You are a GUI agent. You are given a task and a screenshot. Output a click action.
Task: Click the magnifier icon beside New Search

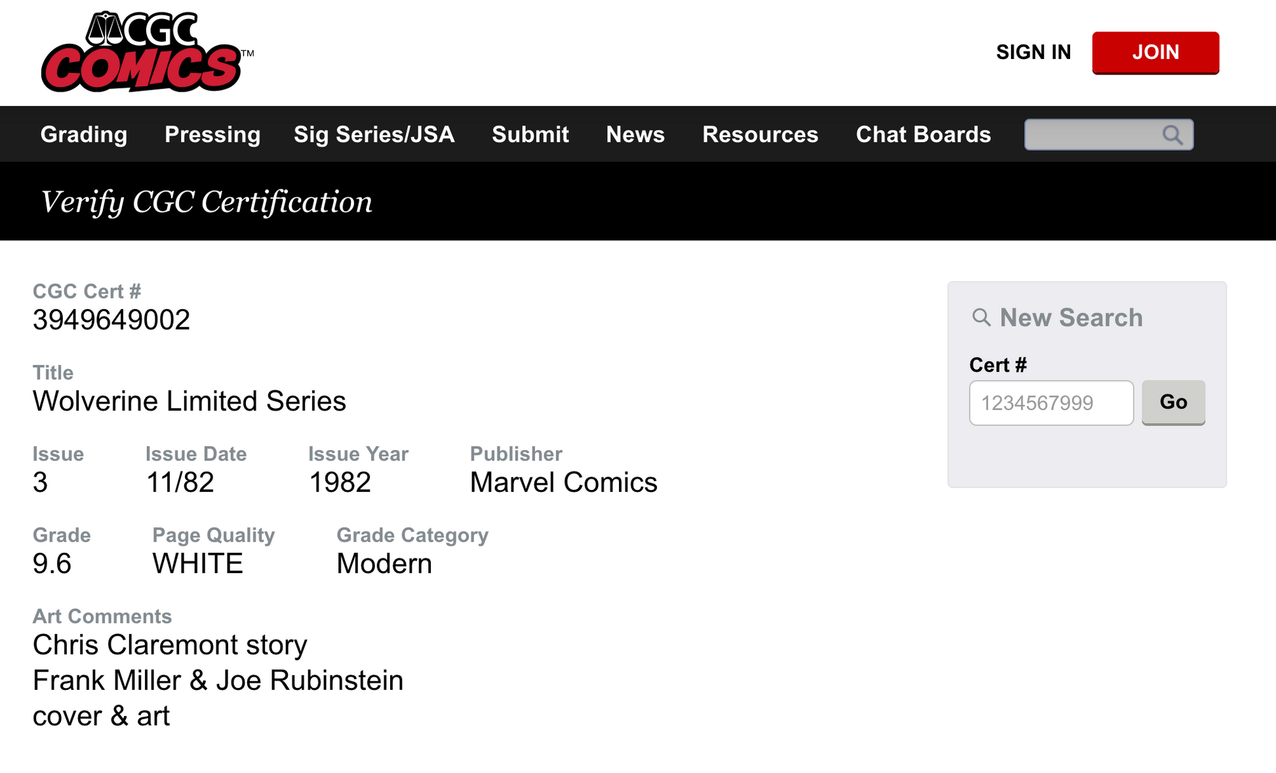point(982,317)
